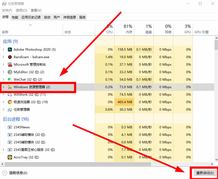This screenshot has height=179, width=218.
Task: Click the WXWork process icon
Action: [x=10, y=94]
